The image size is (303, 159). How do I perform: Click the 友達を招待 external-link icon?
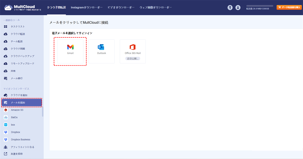coord(6,154)
